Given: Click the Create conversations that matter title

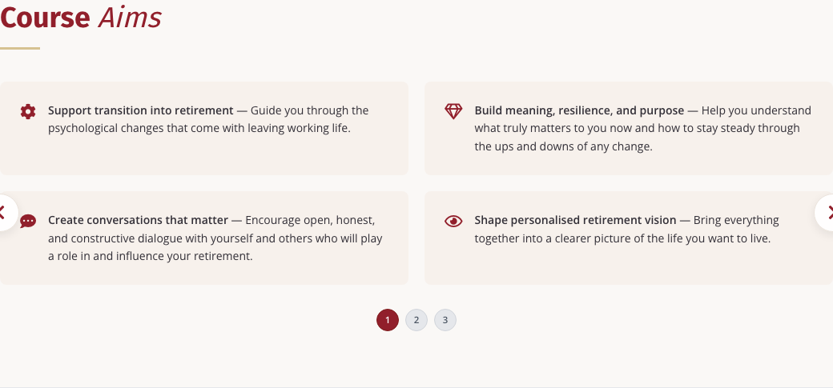Looking at the screenshot, I should tap(138, 220).
